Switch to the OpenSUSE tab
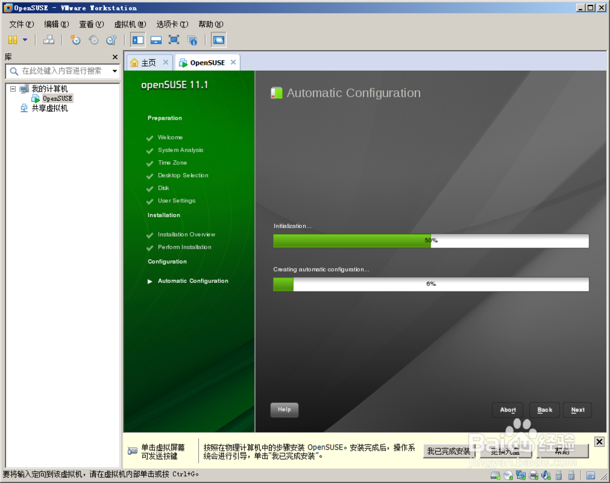This screenshot has width=610, height=483. tap(207, 63)
